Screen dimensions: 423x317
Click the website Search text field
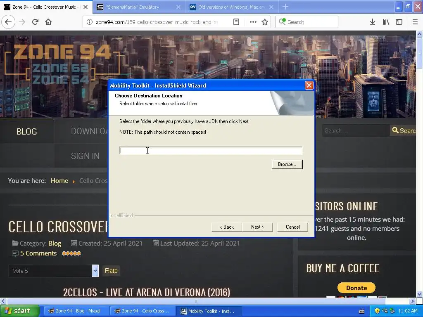356,131
